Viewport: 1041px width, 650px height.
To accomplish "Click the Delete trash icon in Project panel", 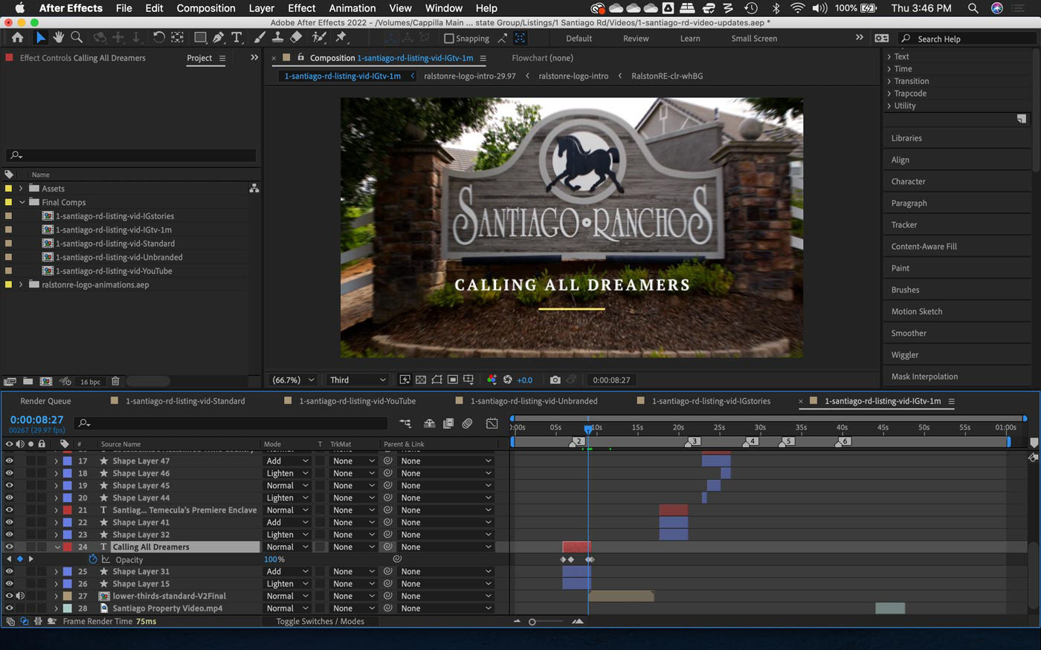I will point(115,381).
